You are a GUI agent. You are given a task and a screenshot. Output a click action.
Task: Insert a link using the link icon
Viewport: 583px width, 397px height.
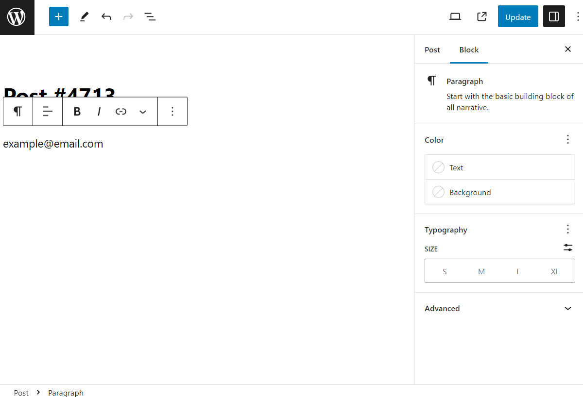120,111
